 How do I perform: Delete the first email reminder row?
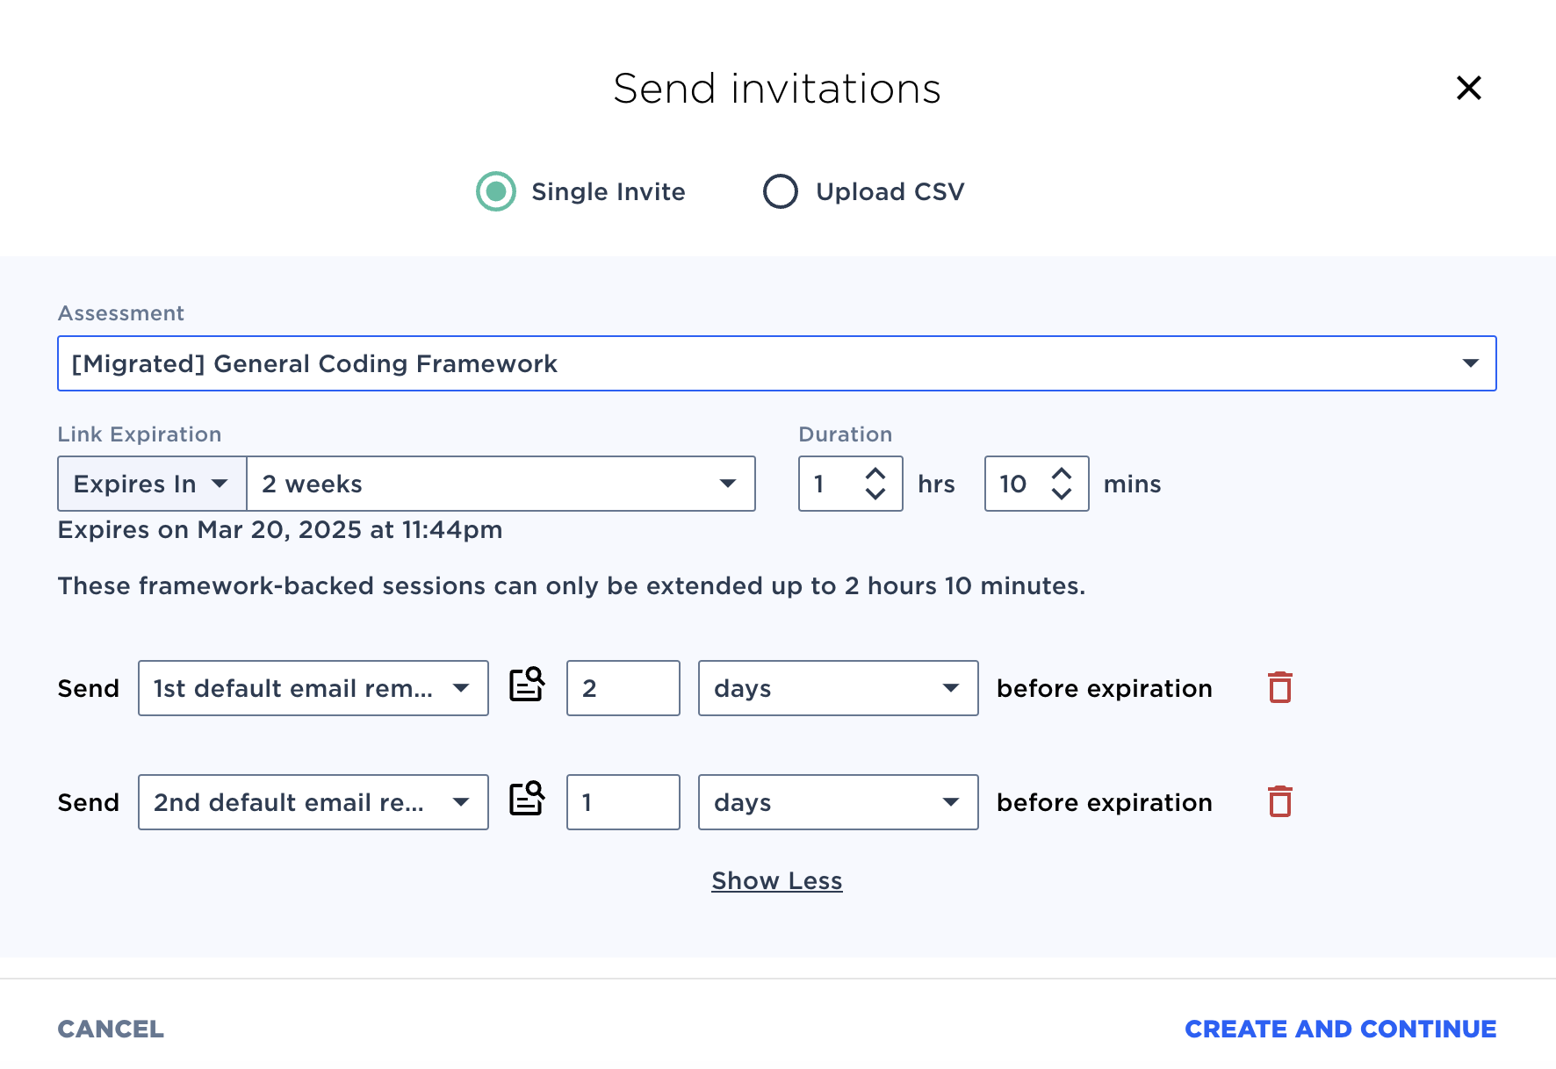tap(1280, 687)
